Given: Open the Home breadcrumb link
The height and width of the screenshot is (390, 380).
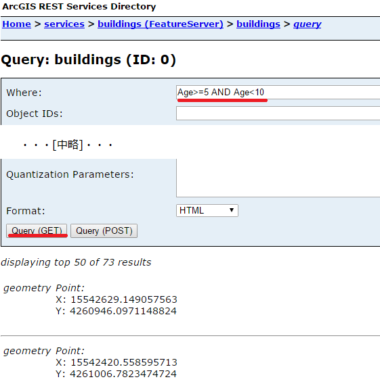Looking at the screenshot, I should pos(16,24).
